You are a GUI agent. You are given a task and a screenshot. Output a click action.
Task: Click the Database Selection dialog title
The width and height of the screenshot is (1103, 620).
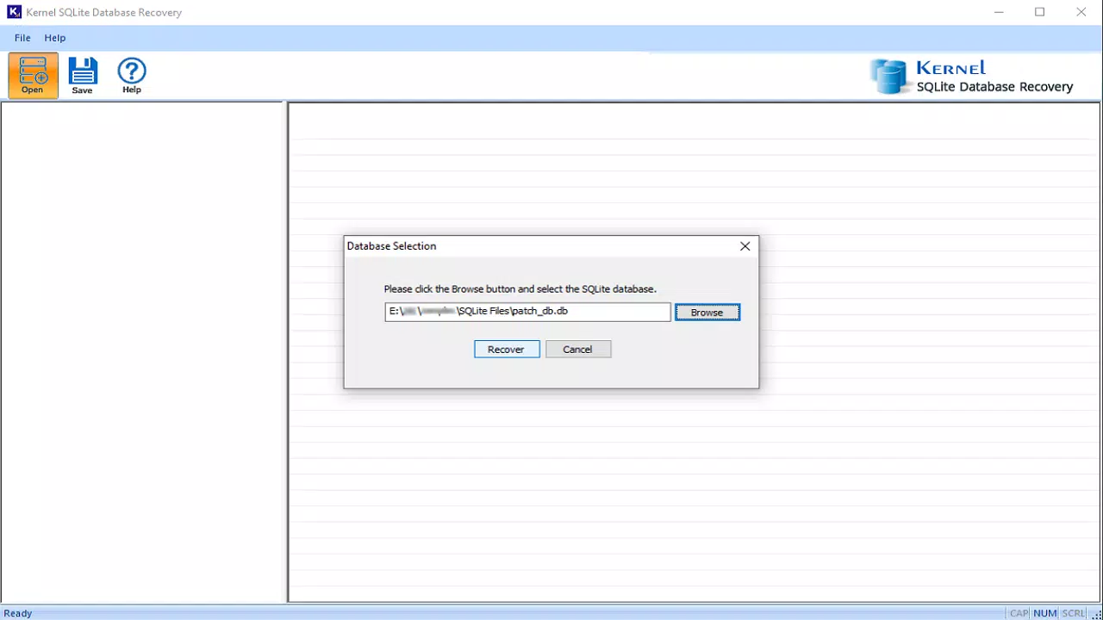click(x=391, y=246)
